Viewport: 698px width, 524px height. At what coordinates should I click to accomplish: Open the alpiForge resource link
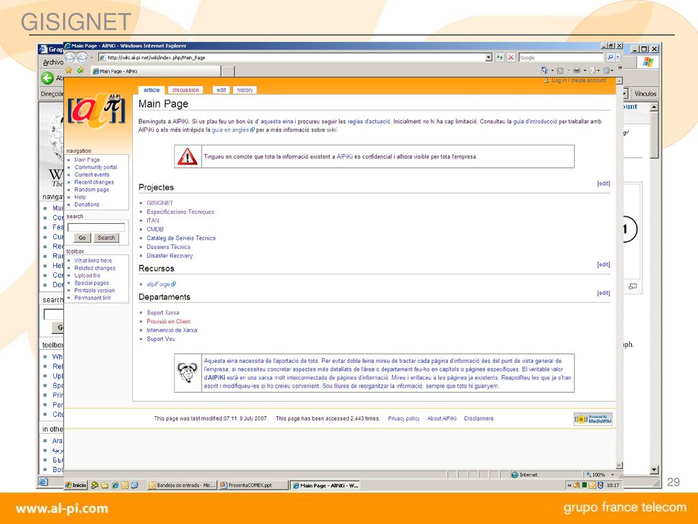(x=161, y=285)
